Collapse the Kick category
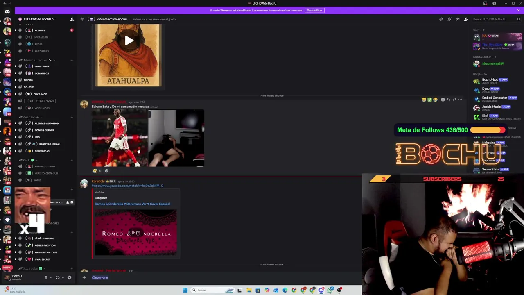Viewport: 524px width, 295px height. [x=27, y=160]
